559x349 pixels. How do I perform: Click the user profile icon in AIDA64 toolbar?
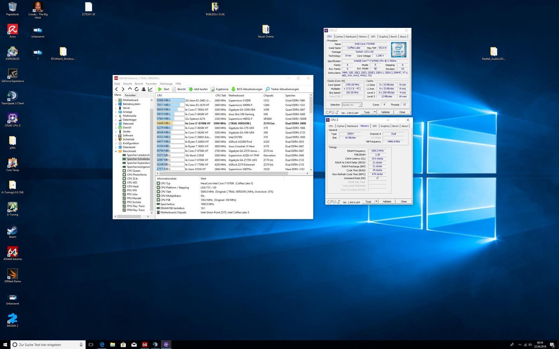point(143,89)
